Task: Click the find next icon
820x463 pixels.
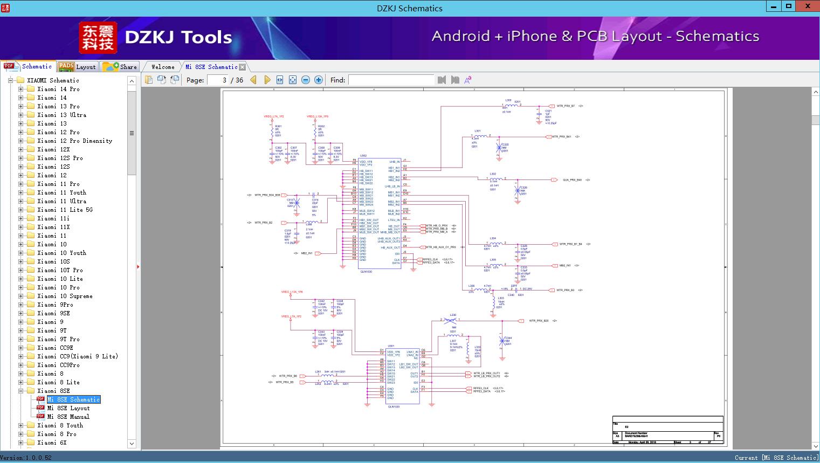Action: 455,80
